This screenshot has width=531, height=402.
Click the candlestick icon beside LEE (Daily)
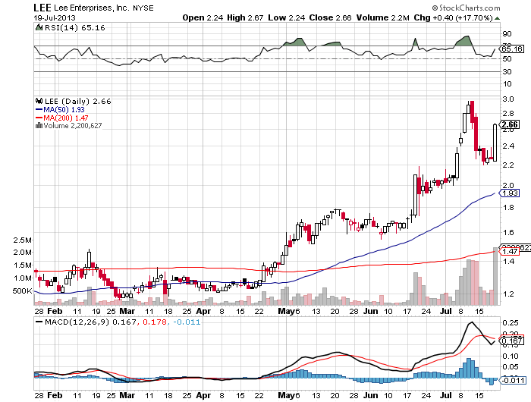tap(39, 101)
